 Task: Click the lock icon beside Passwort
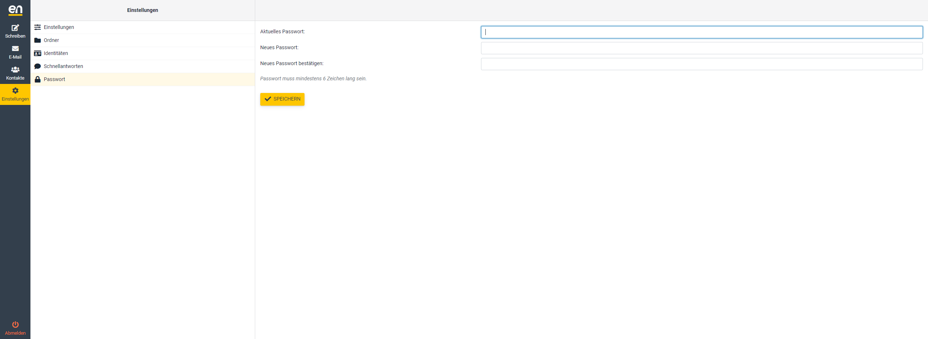(37, 79)
